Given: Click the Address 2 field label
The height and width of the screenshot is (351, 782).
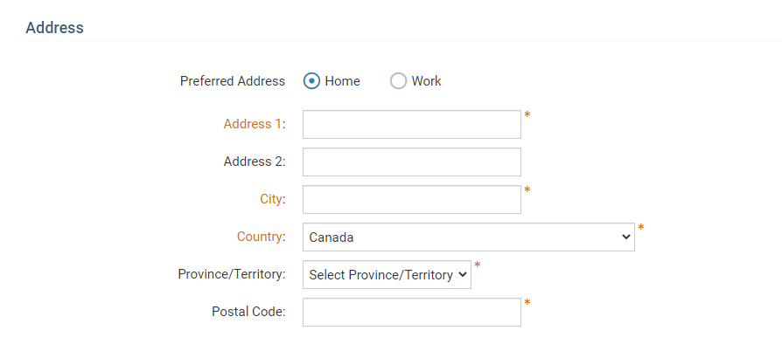Looking at the screenshot, I should pos(254,162).
